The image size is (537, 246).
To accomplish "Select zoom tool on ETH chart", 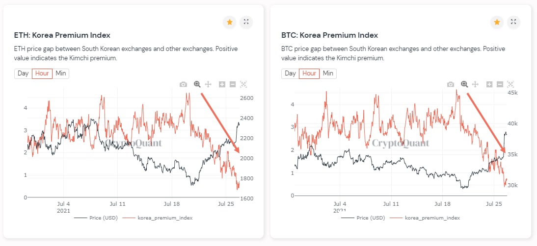I will tap(197, 84).
